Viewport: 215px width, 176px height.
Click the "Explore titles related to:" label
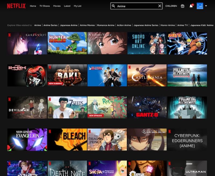click(x=20, y=25)
